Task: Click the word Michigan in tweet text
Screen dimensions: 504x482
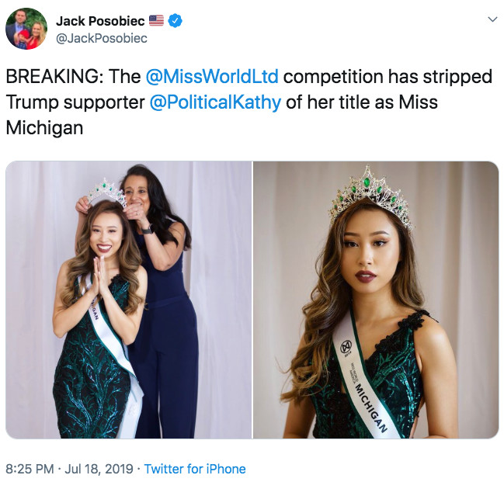Action: pyautogui.click(x=44, y=127)
